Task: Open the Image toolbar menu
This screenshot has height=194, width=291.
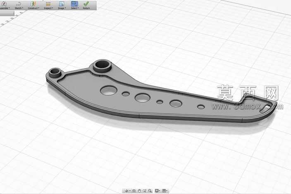Action: (x=62, y=5)
